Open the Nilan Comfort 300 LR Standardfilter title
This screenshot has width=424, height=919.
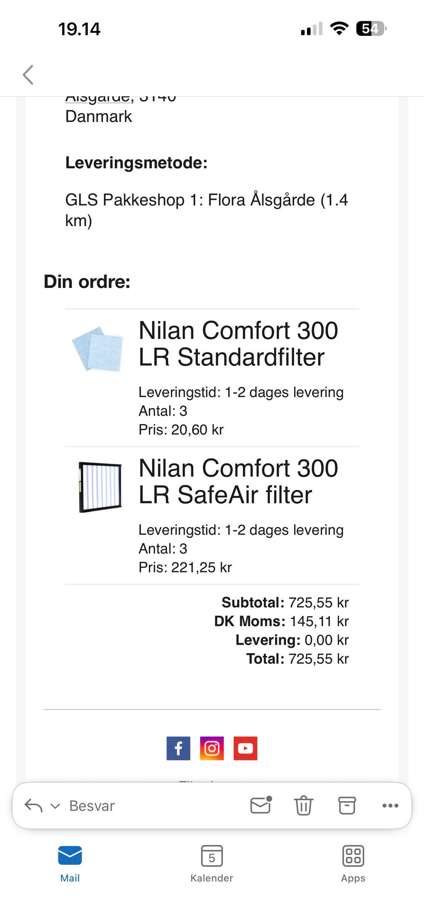pos(238,344)
